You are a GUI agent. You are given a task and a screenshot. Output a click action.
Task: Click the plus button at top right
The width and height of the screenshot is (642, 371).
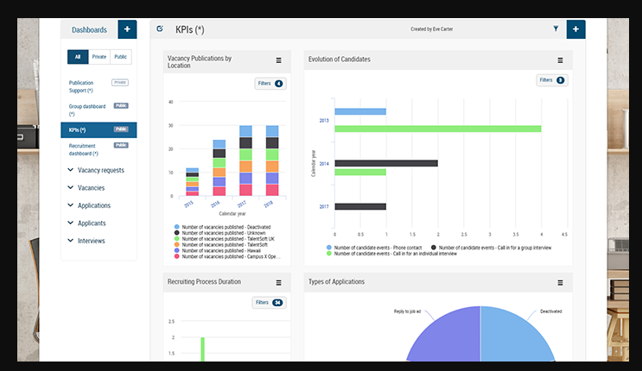pyautogui.click(x=575, y=29)
